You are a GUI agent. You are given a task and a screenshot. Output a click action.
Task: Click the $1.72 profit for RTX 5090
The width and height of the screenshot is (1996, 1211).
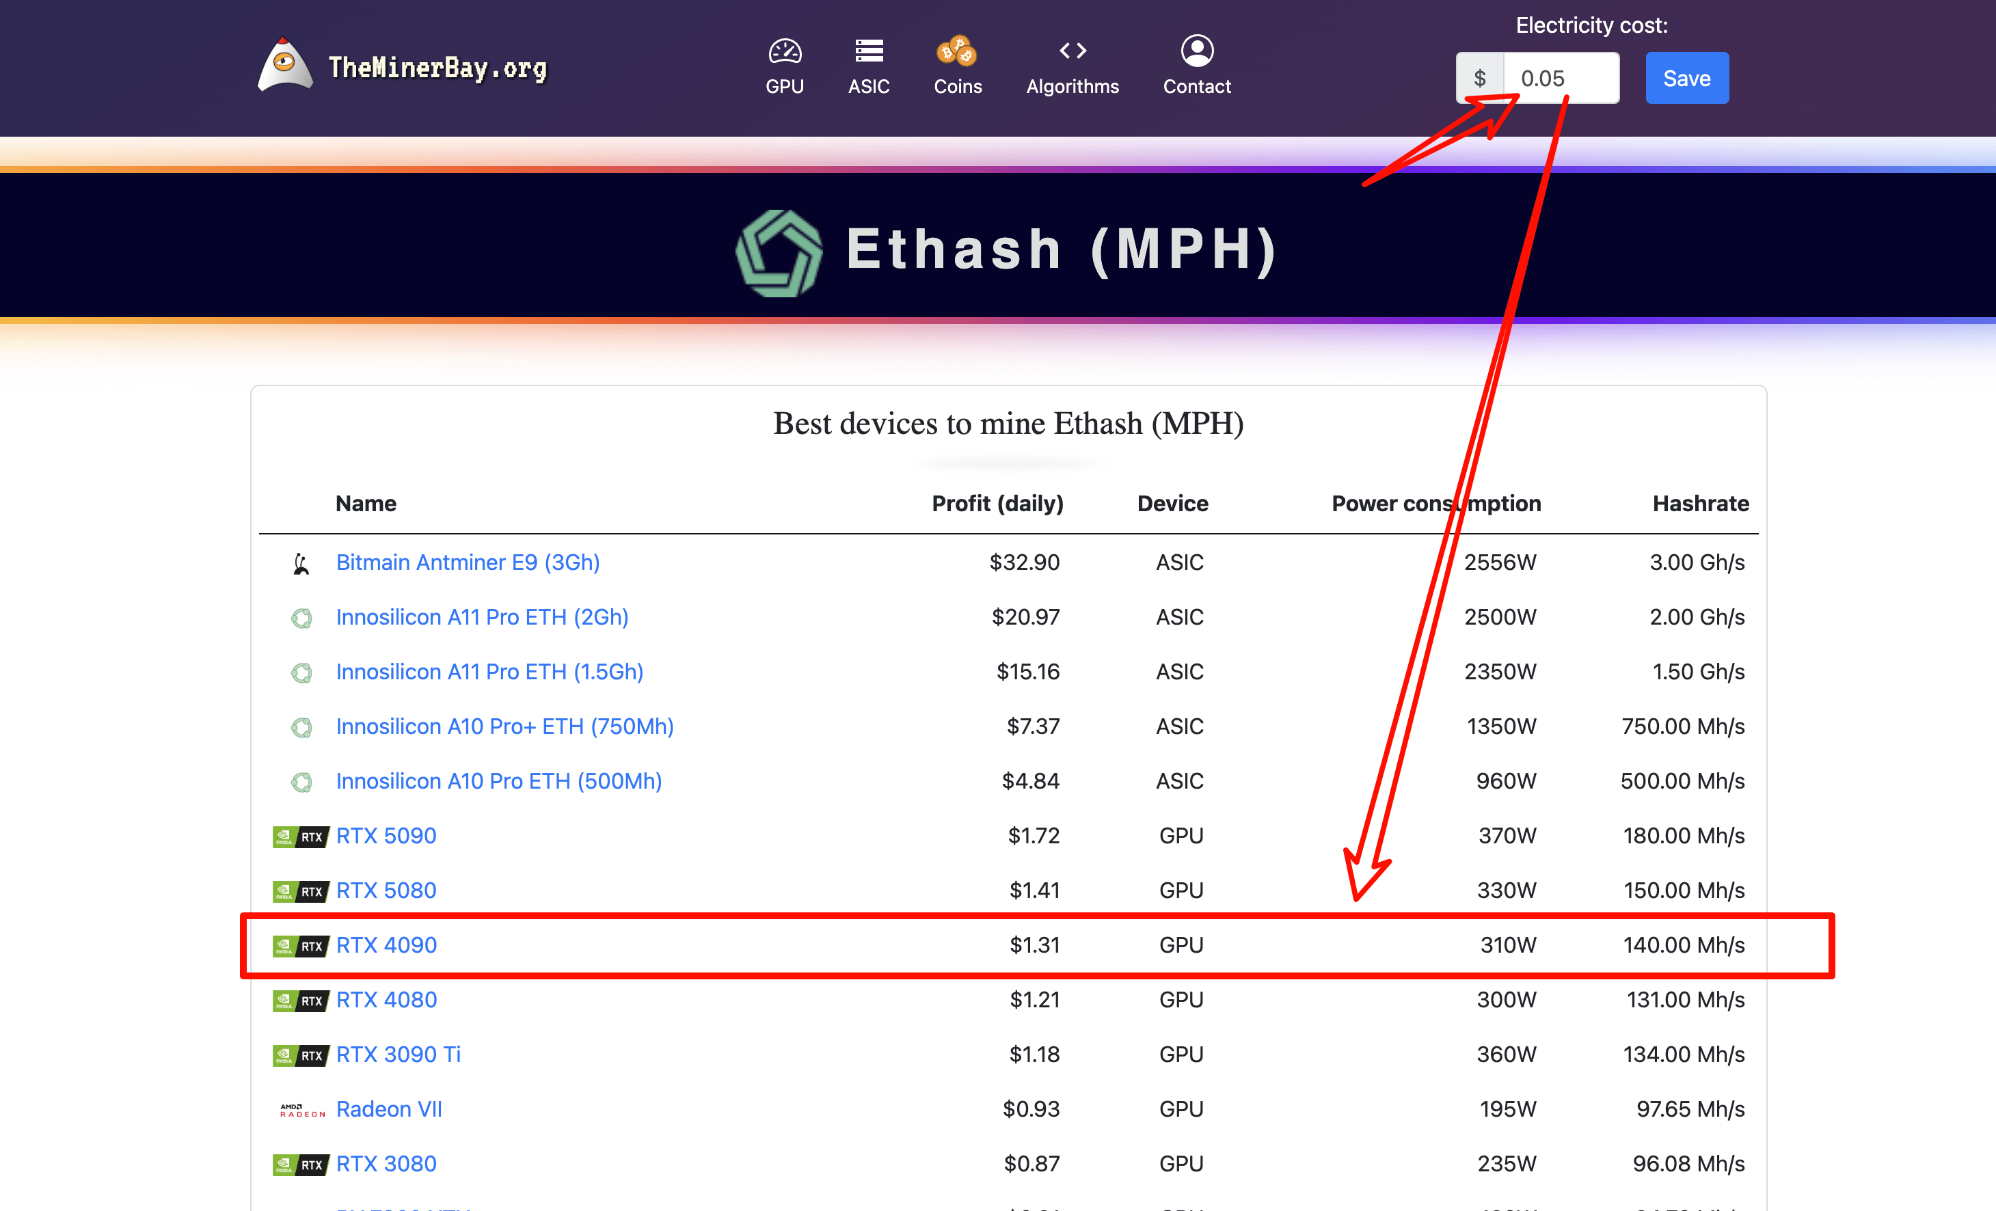click(1034, 835)
